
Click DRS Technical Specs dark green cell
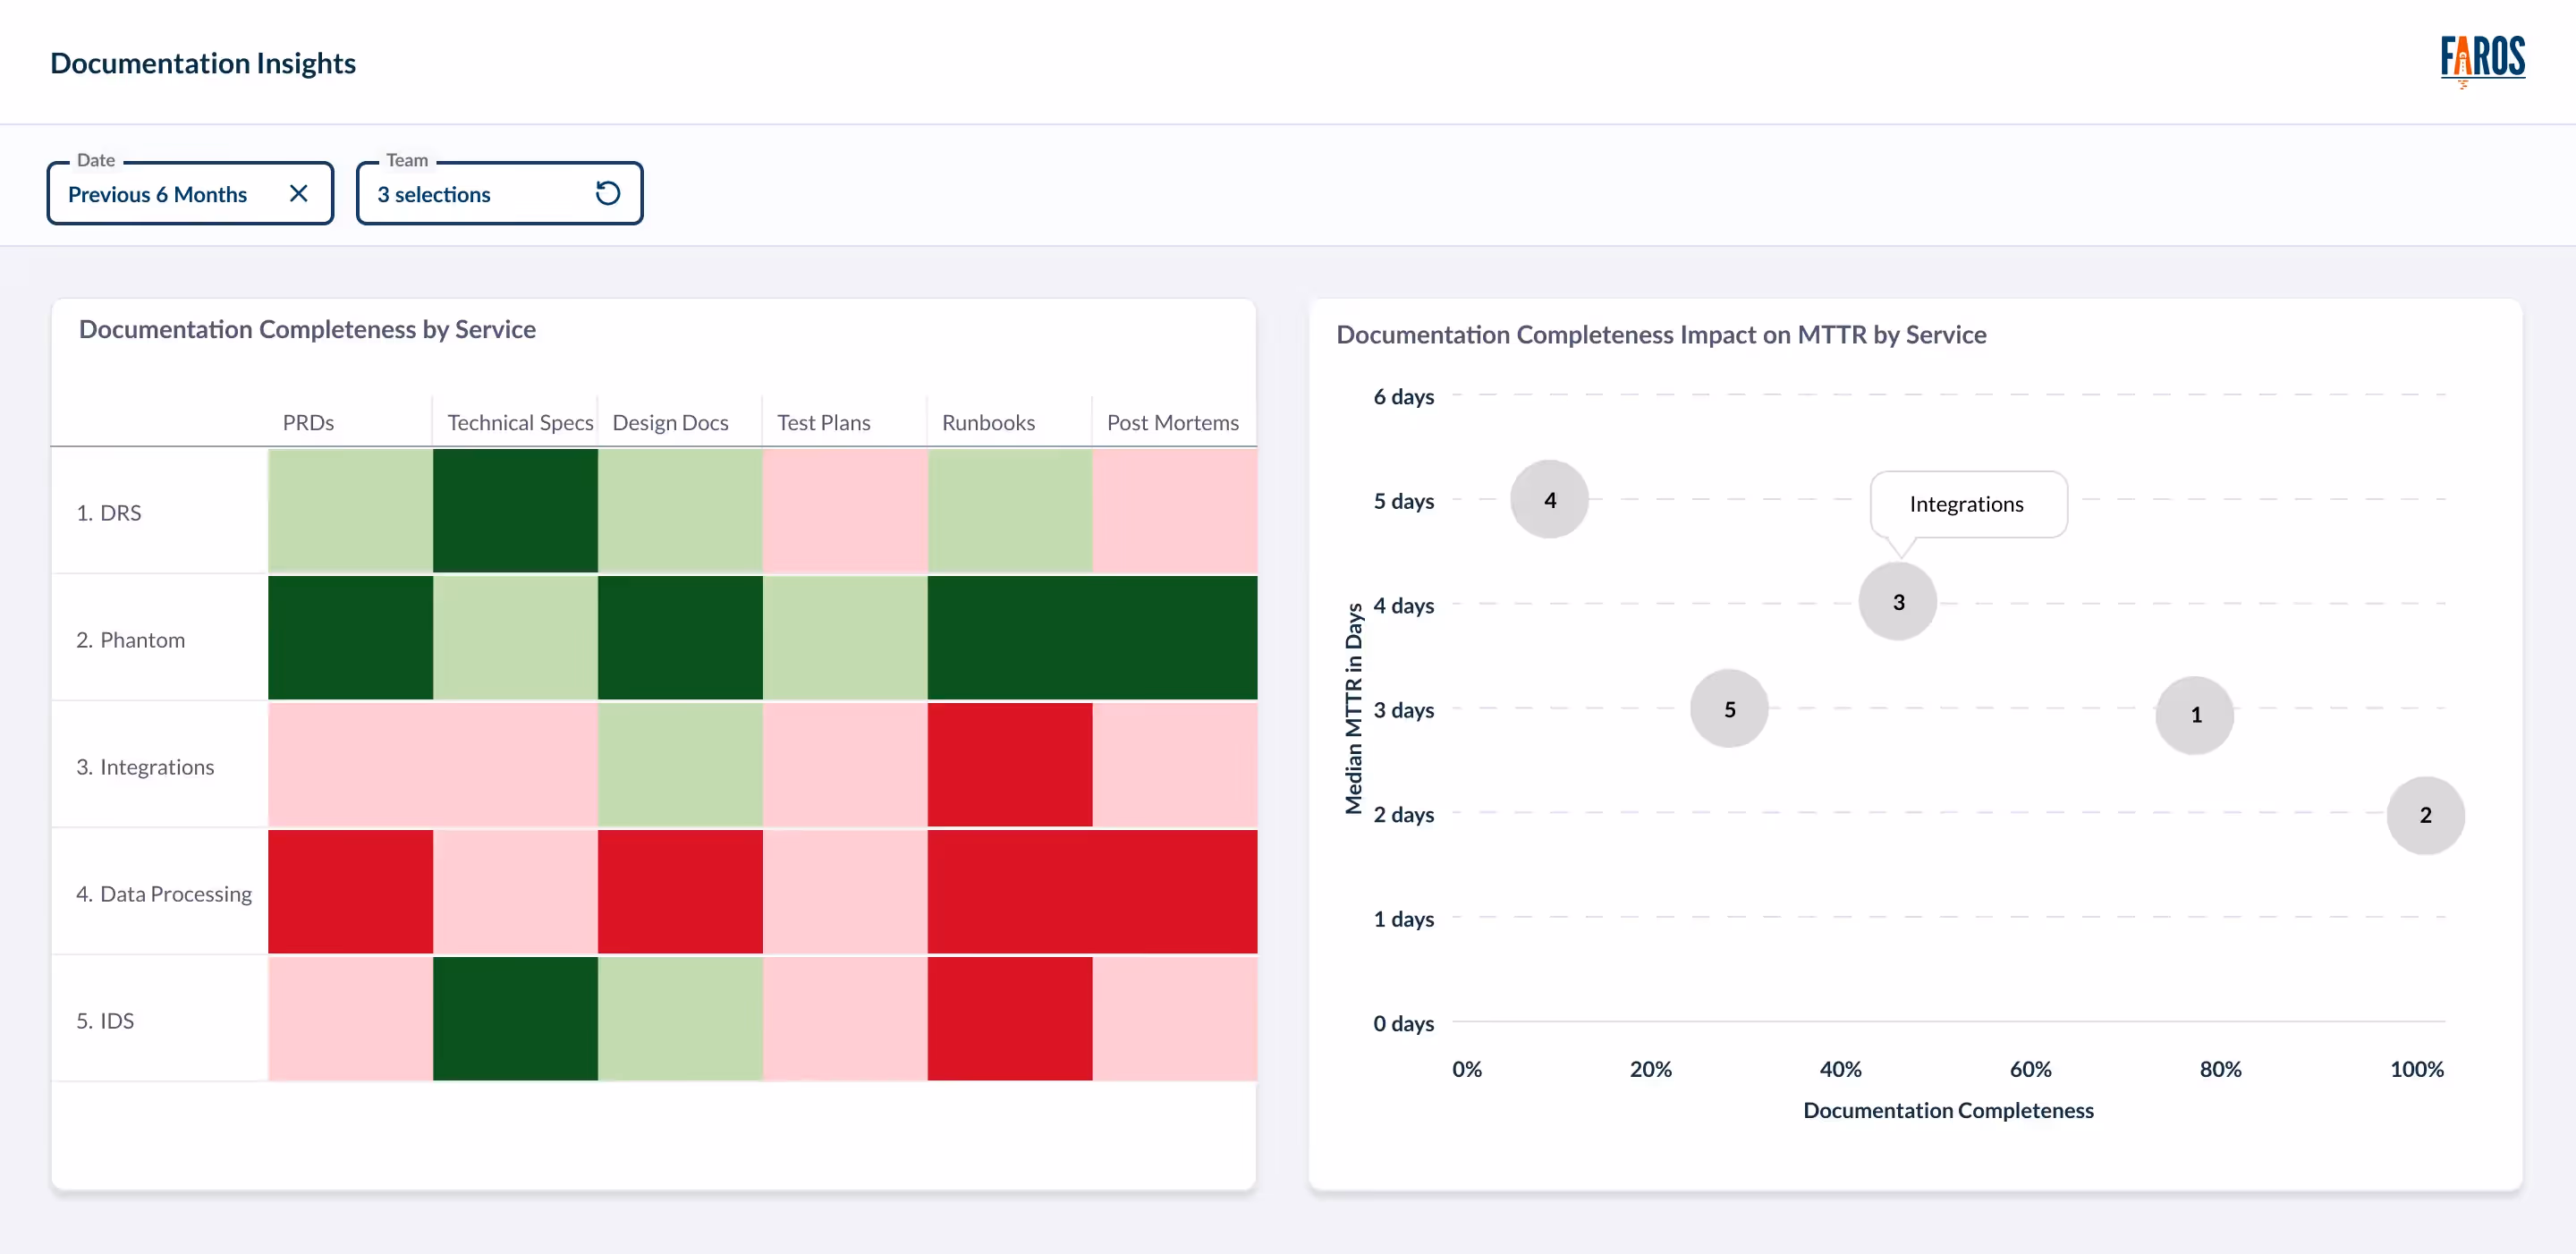point(515,511)
